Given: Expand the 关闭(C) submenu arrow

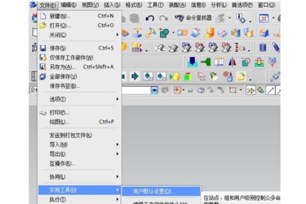Looking at the screenshot, I should coord(117,35).
